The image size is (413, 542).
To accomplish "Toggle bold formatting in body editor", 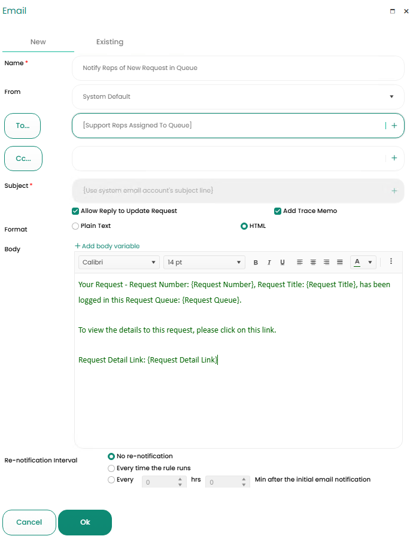I will (256, 263).
